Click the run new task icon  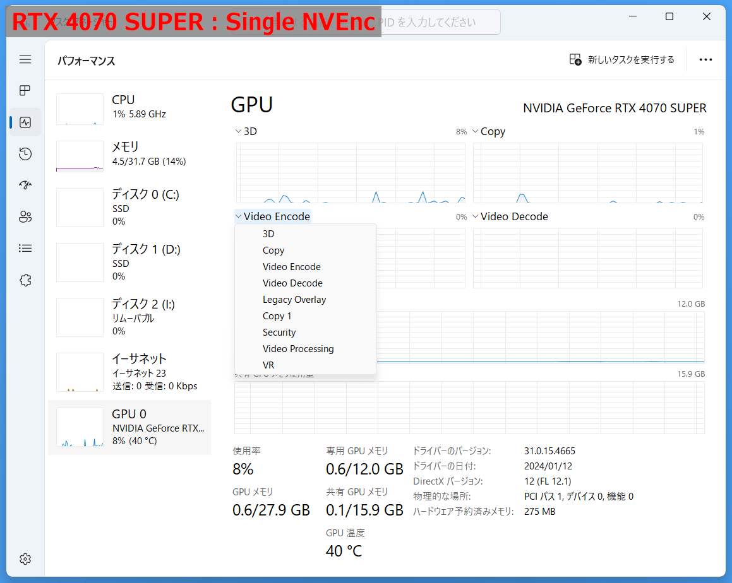coord(575,60)
